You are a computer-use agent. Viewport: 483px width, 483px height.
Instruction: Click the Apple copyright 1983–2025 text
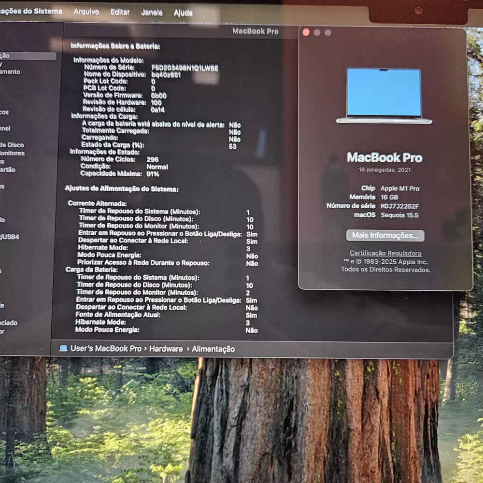point(385,262)
